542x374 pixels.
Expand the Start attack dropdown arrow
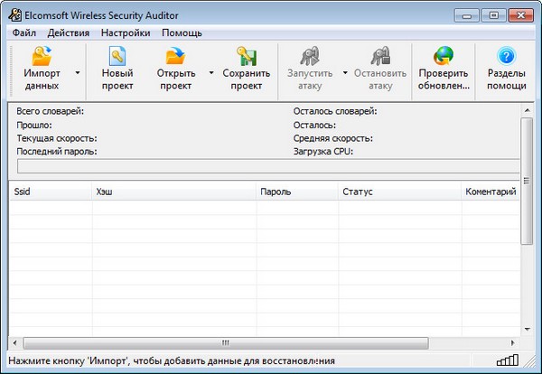[x=345, y=72]
